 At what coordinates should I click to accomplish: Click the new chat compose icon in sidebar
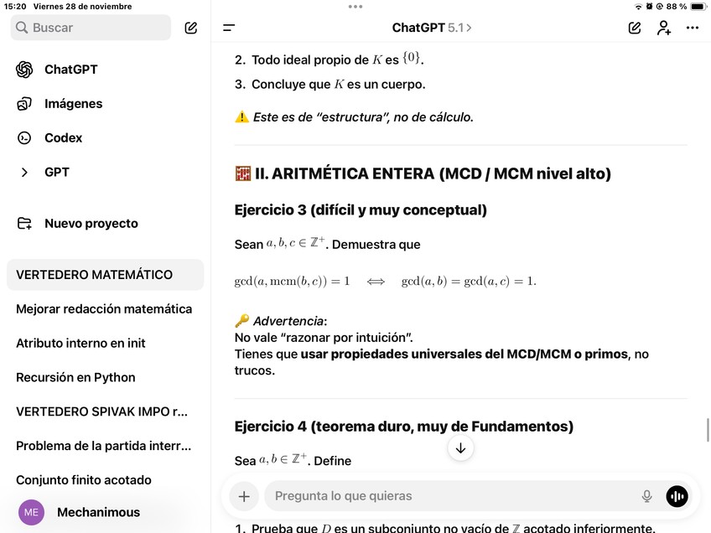click(x=191, y=28)
